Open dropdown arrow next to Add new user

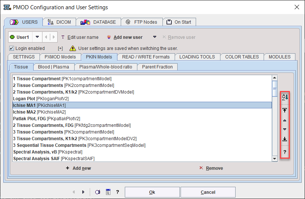click(155, 37)
